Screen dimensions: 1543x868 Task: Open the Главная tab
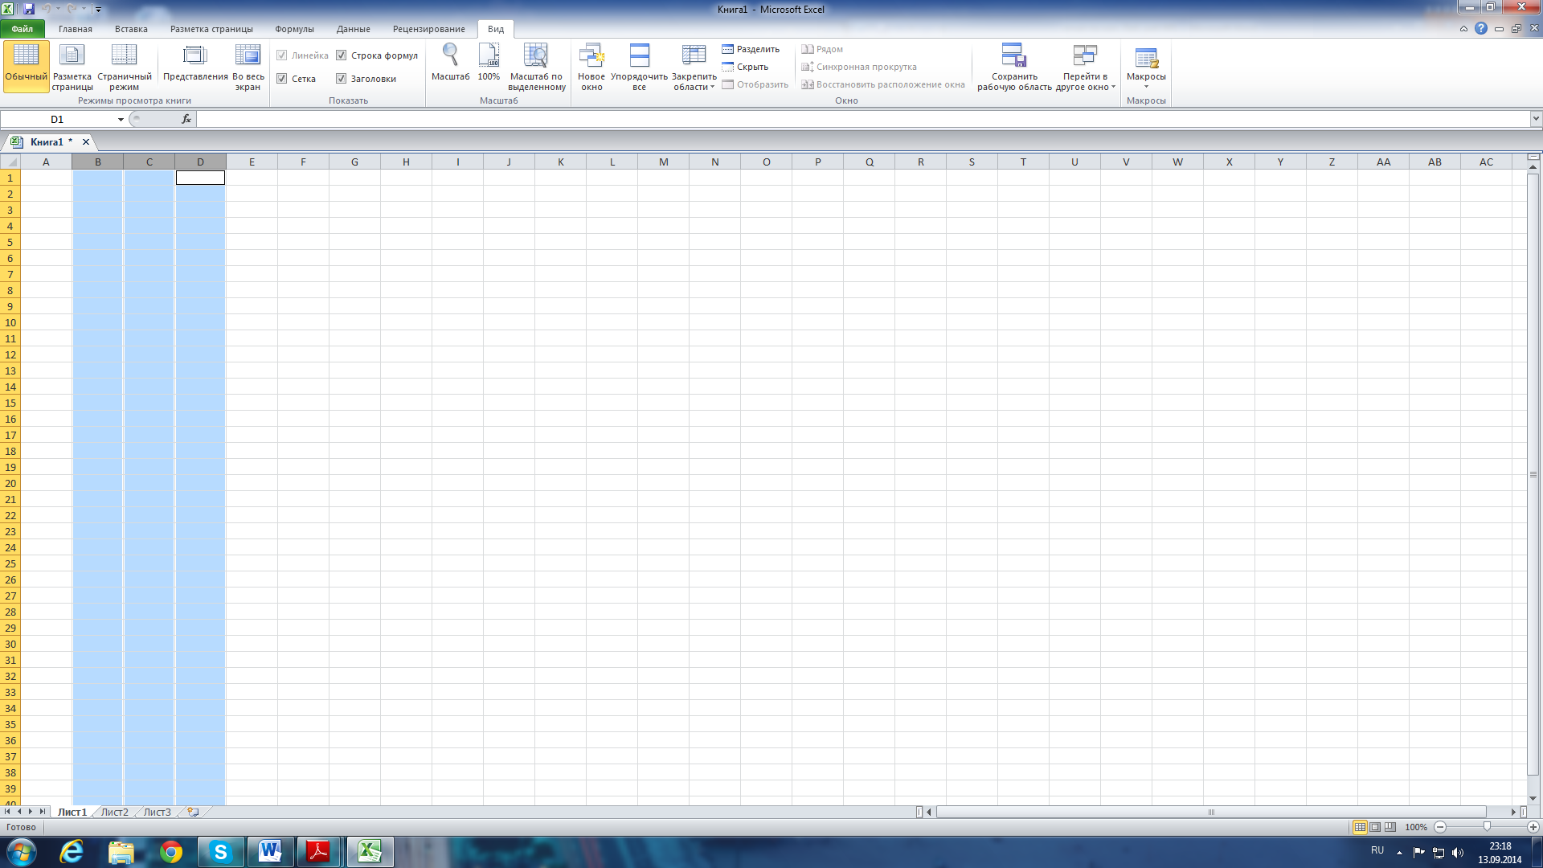click(x=76, y=29)
